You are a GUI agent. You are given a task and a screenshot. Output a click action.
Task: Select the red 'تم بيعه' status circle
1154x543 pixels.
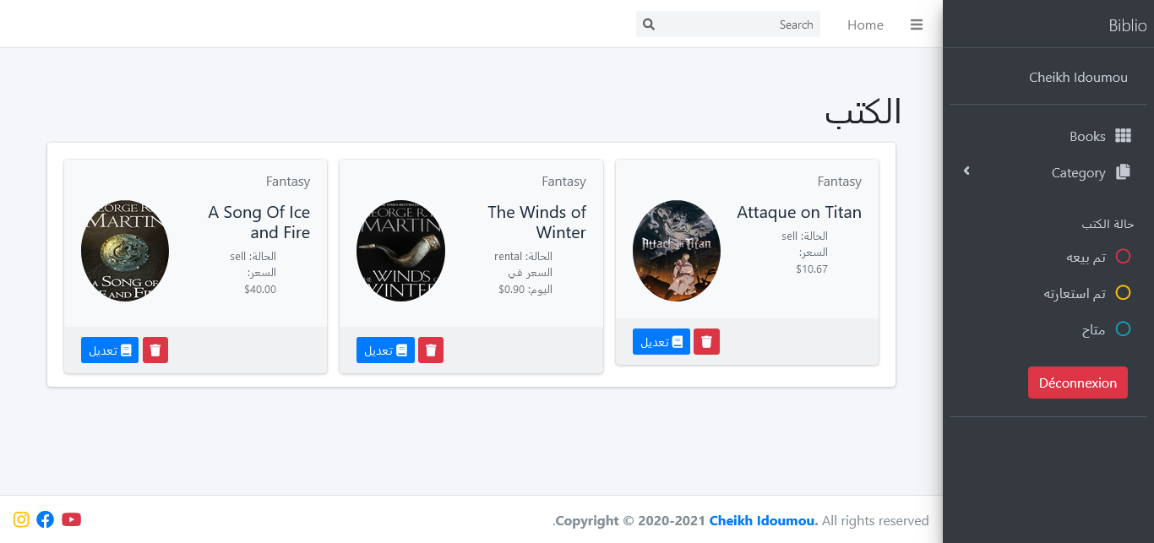(x=1123, y=257)
